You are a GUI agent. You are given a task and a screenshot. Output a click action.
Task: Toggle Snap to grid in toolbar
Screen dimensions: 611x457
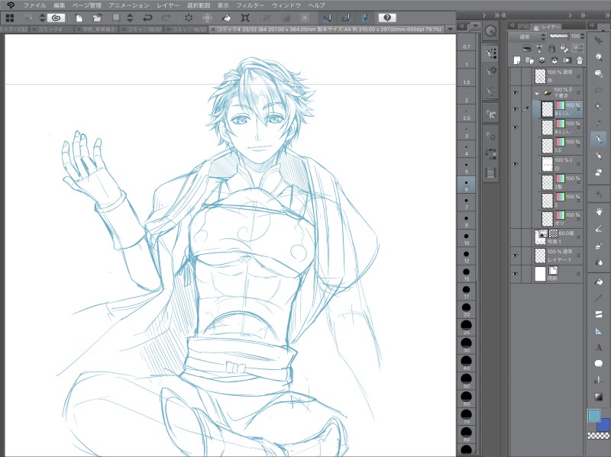[365, 18]
